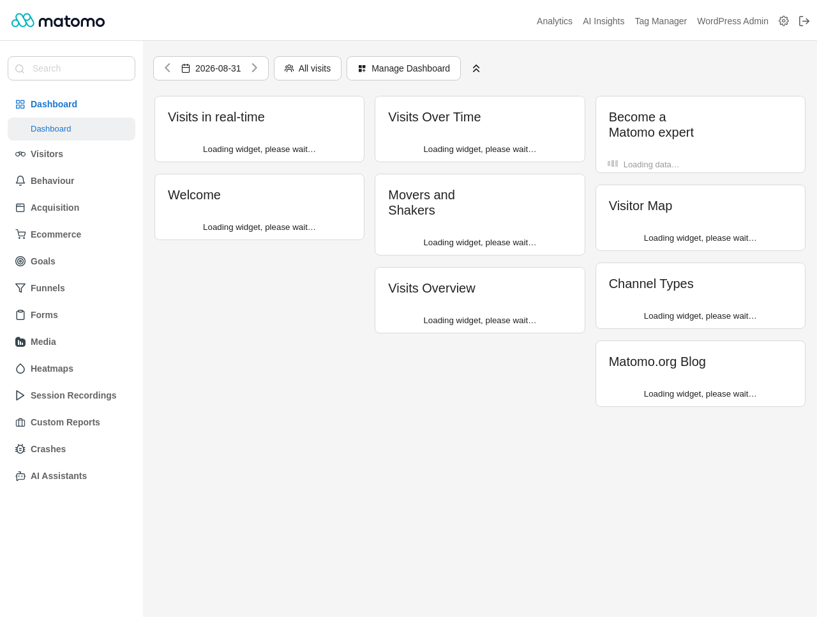
Task: Click the Acquisition window icon
Action: click(x=20, y=208)
